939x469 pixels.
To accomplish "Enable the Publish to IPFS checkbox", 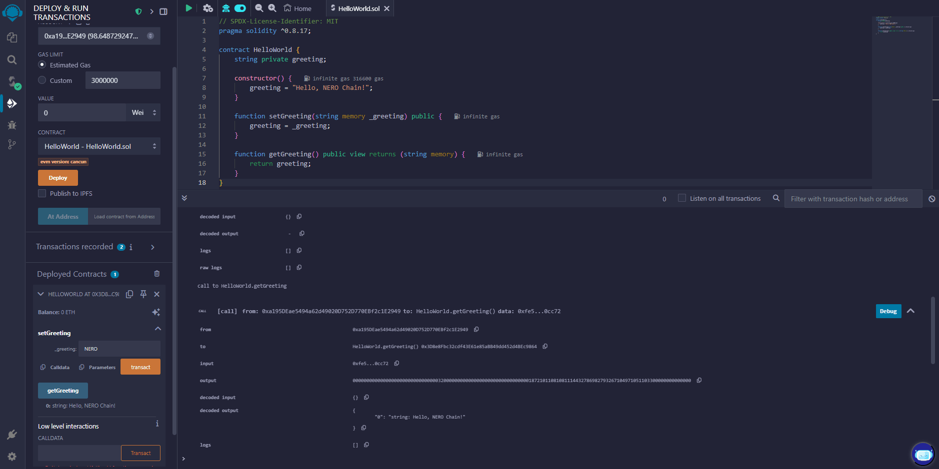I will tap(42, 193).
